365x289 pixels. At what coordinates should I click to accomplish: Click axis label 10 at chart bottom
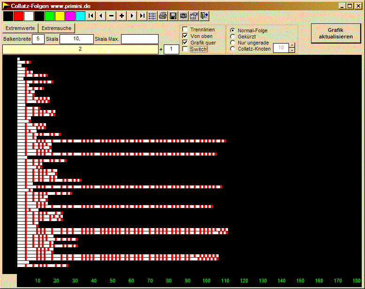point(38,281)
